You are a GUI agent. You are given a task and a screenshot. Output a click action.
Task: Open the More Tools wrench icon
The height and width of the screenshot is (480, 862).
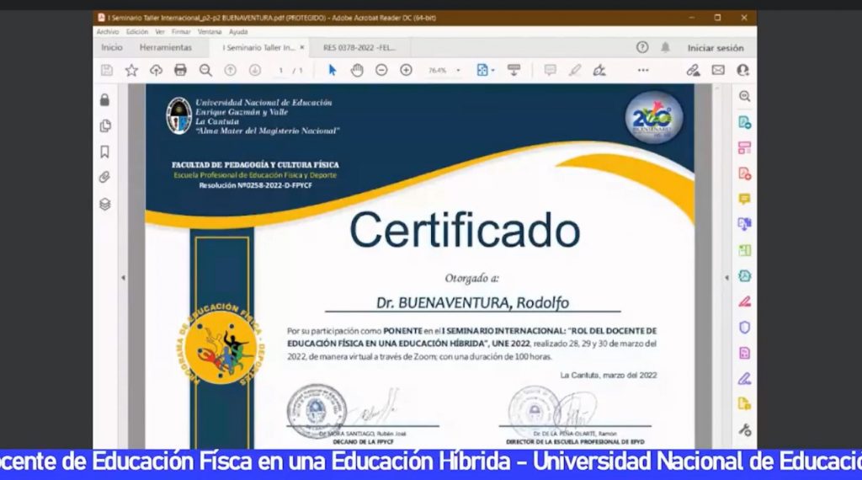tap(745, 430)
